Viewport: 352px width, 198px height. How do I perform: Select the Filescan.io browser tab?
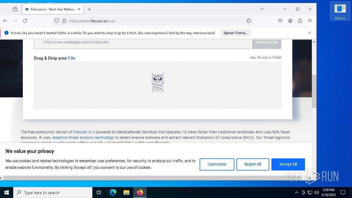[x=52, y=9]
